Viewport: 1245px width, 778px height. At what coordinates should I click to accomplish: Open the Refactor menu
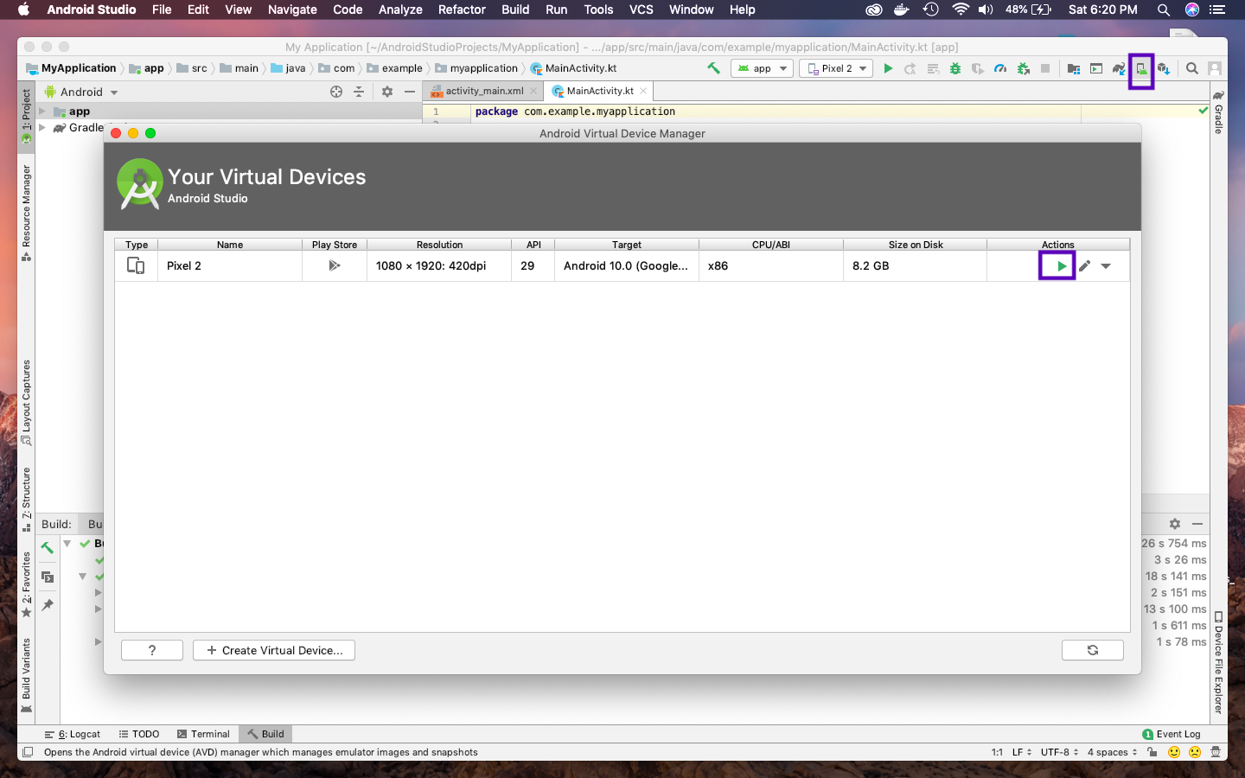[x=462, y=10]
